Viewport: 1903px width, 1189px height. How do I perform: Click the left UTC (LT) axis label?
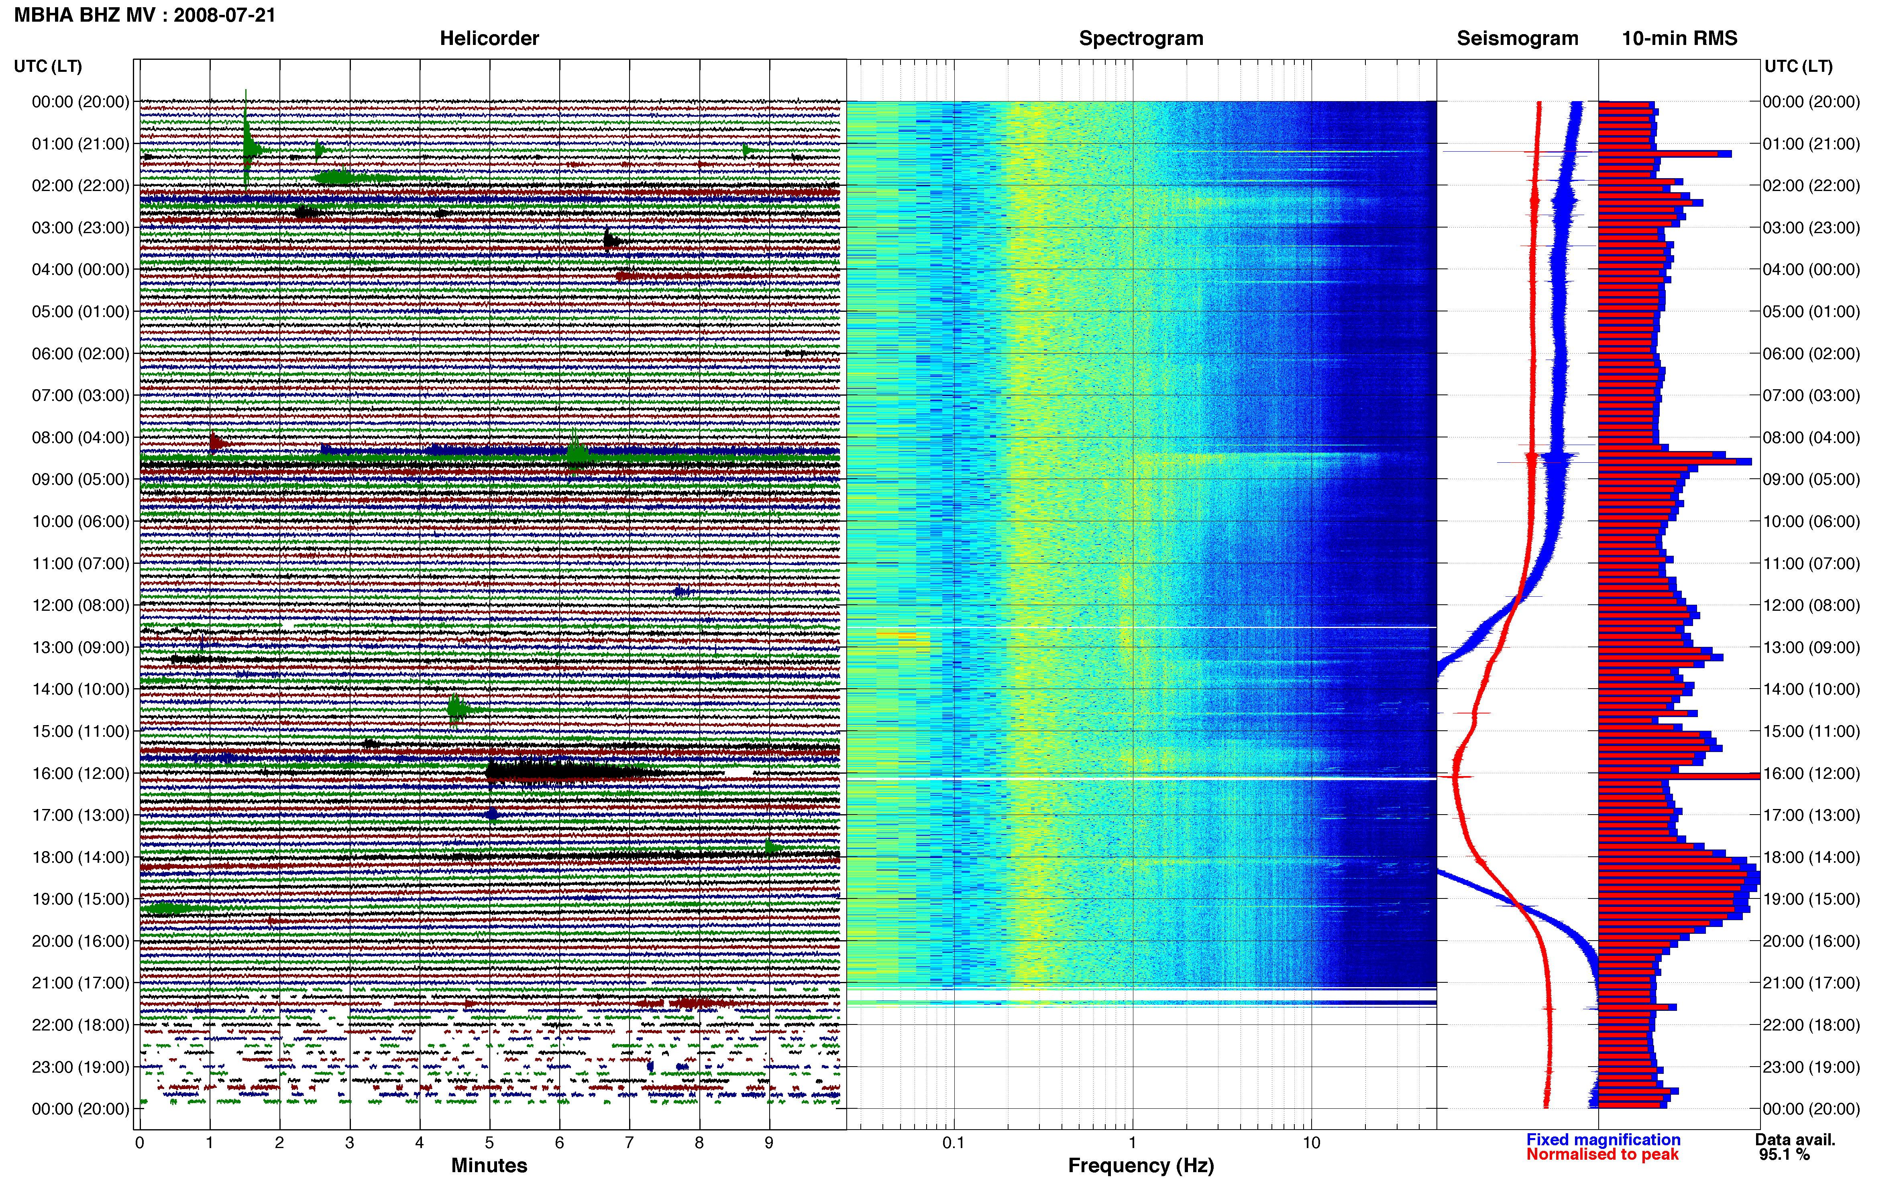click(x=48, y=66)
